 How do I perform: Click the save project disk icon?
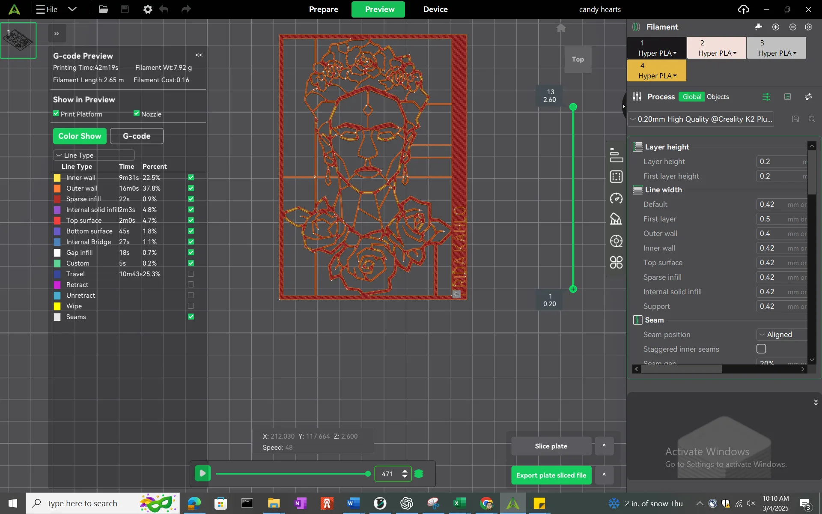tap(125, 9)
